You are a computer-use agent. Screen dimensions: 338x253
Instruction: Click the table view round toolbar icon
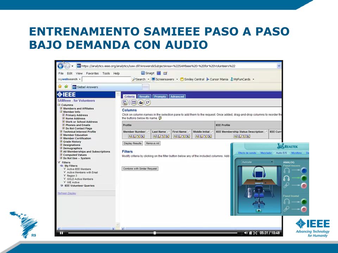134,102
